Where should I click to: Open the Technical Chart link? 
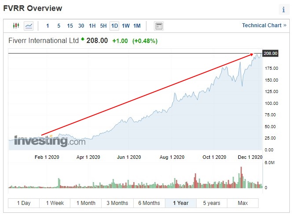(x=264, y=25)
